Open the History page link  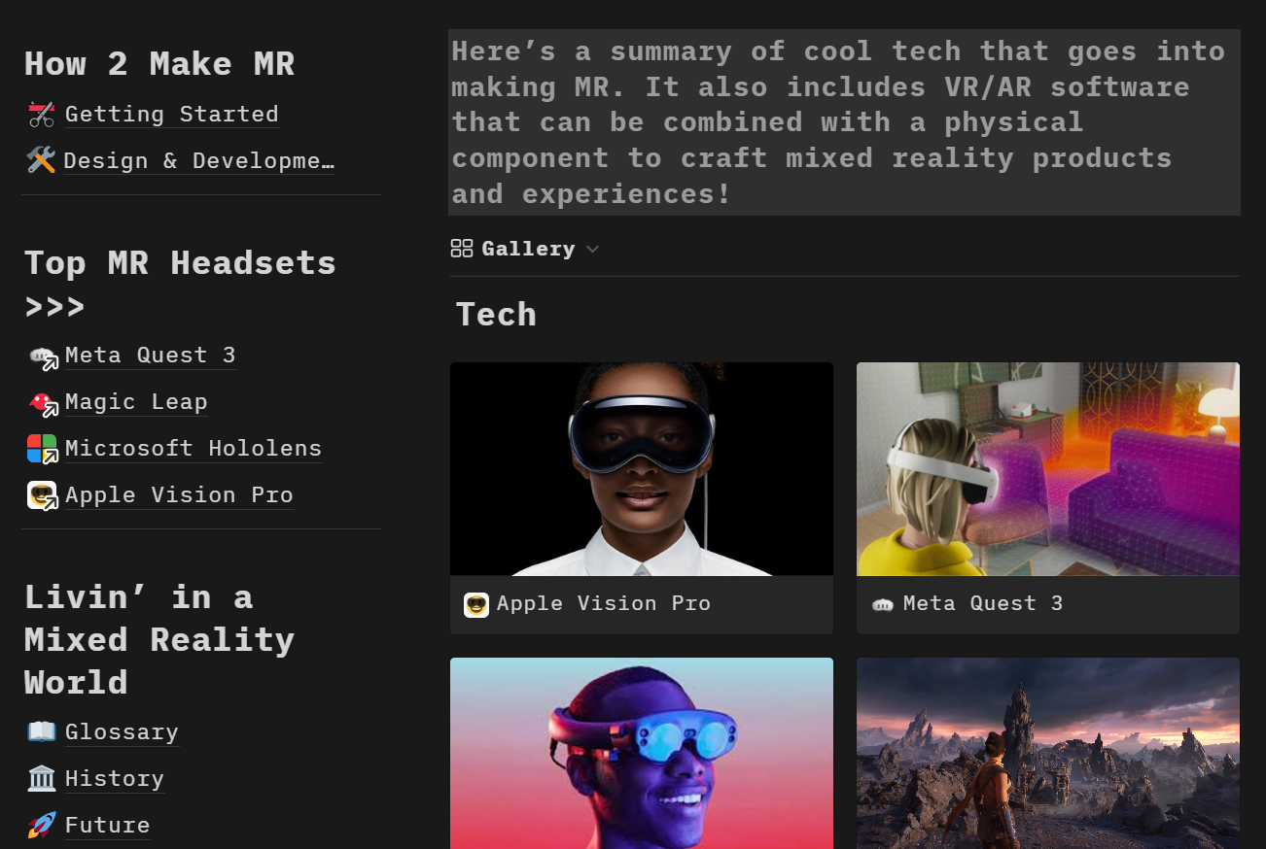coord(115,779)
